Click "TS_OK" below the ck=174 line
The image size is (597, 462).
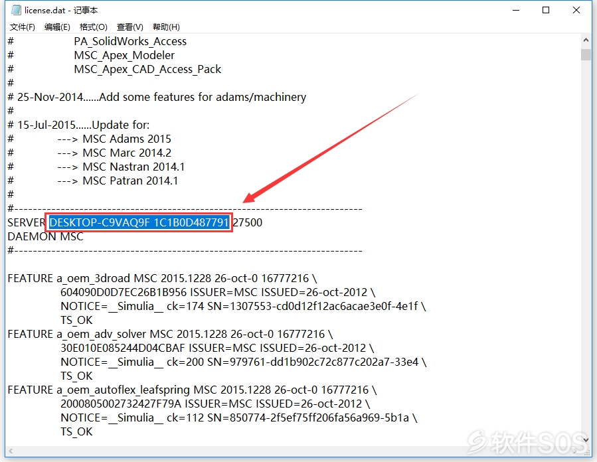pyautogui.click(x=76, y=321)
